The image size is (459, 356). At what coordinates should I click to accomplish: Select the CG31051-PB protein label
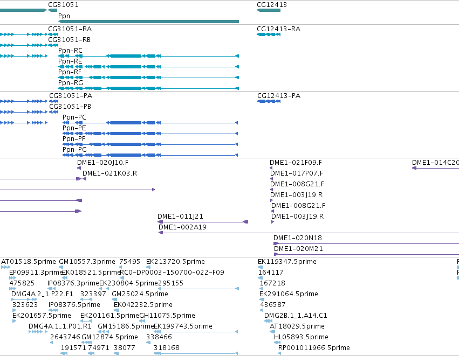point(70,107)
